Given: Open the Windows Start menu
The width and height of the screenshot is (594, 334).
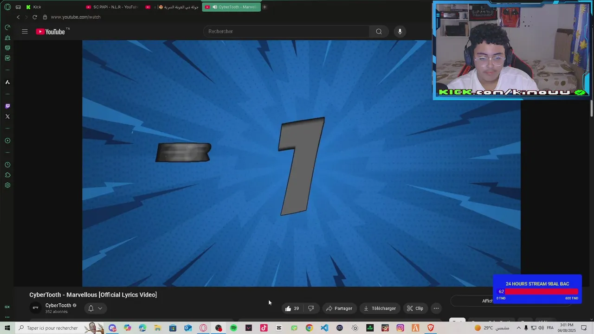Looking at the screenshot, I should click(7, 328).
